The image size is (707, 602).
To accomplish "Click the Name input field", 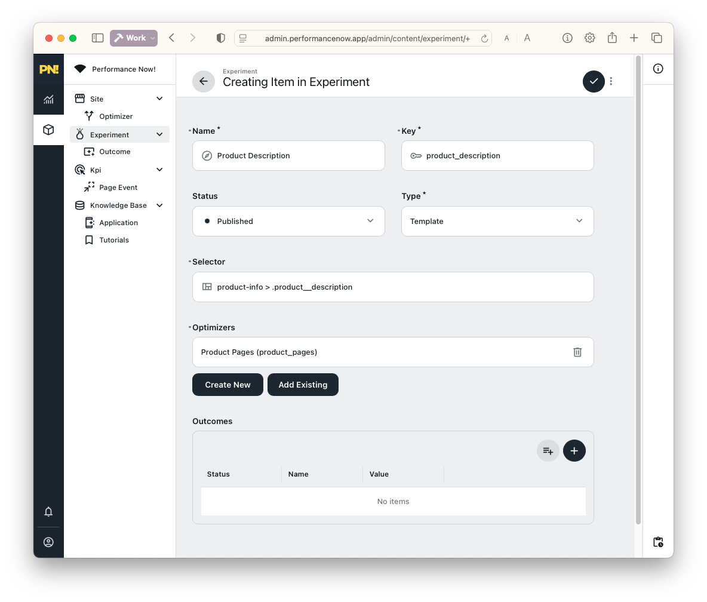I will 288,155.
